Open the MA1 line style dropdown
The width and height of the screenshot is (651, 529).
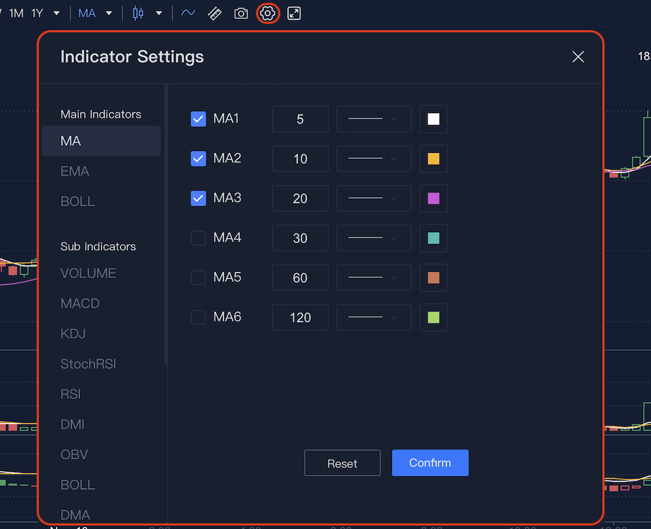tap(374, 119)
